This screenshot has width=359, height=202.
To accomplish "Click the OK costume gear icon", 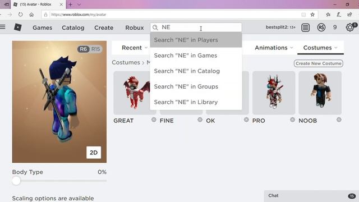I will pos(246,120).
